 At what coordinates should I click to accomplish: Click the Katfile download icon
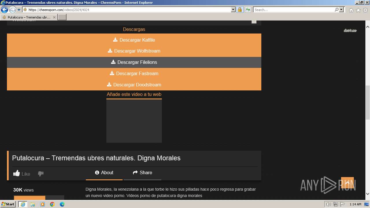pos(115,40)
